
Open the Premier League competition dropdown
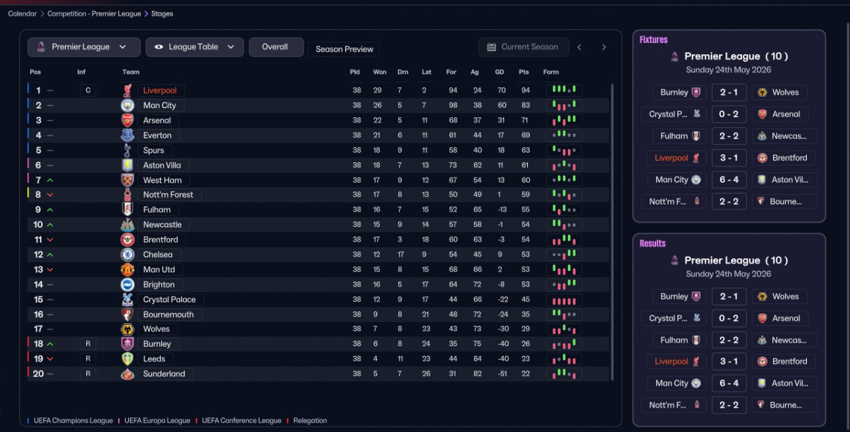point(84,47)
